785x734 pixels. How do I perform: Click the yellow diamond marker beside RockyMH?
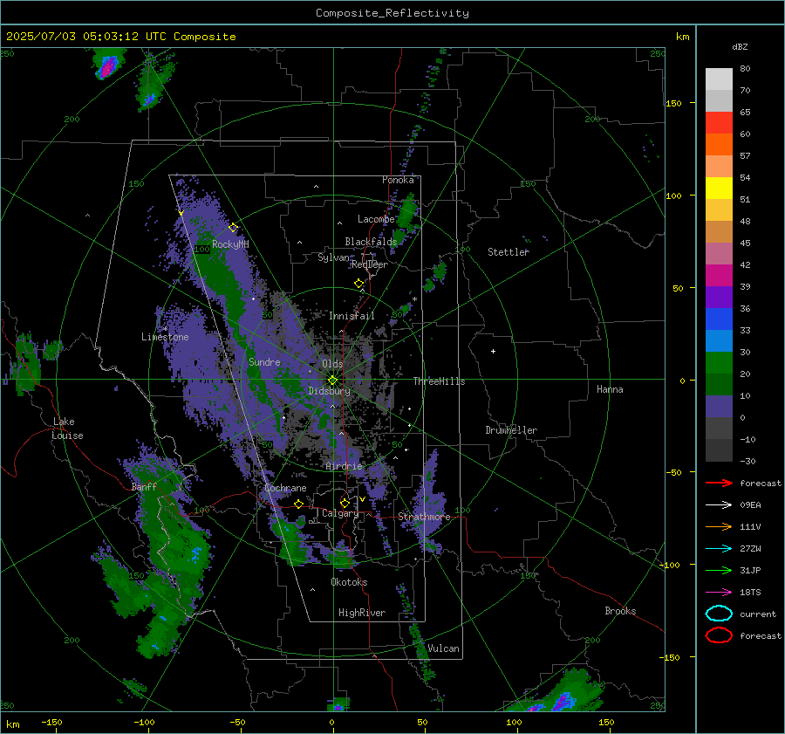point(233,228)
